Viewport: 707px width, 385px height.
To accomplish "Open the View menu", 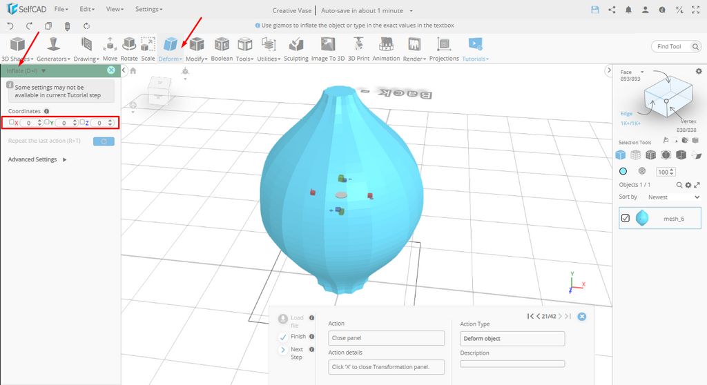I will 115,9.
